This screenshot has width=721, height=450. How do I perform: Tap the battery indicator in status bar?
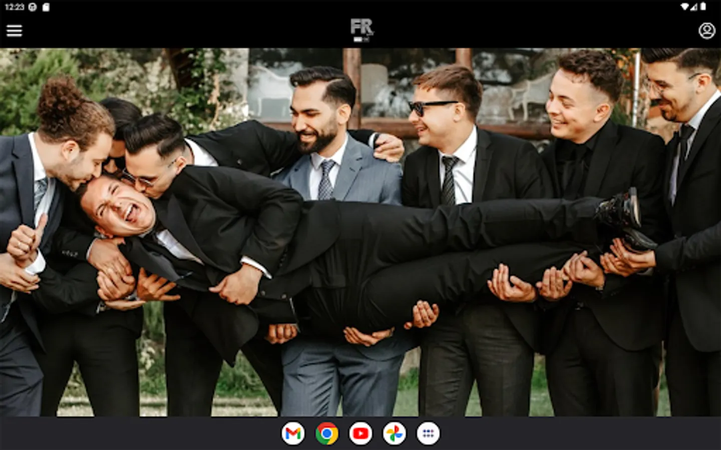(x=703, y=6)
